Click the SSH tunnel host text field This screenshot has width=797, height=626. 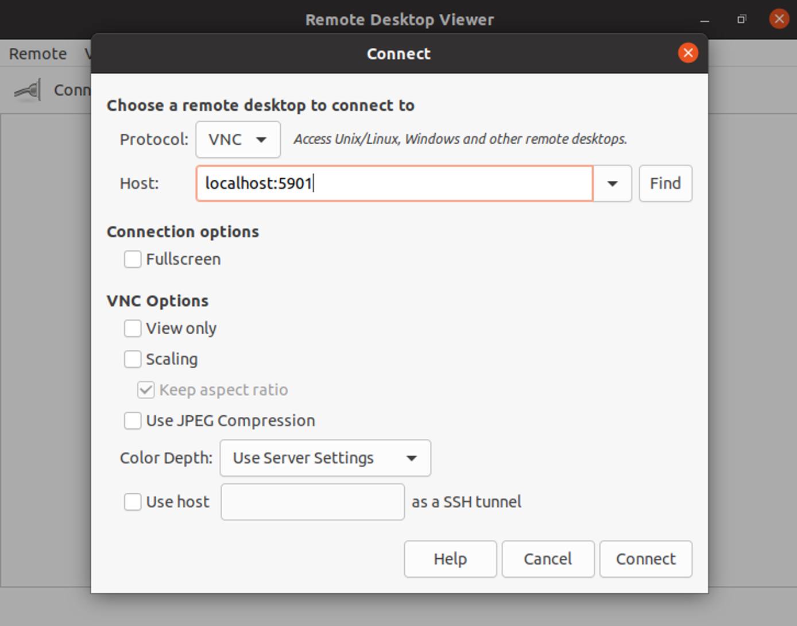click(312, 501)
